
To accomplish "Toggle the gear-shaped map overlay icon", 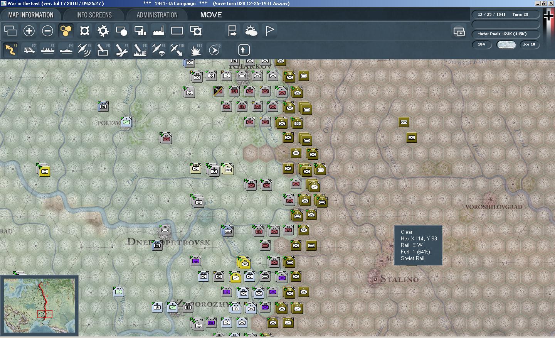I will pyautogui.click(x=103, y=30).
